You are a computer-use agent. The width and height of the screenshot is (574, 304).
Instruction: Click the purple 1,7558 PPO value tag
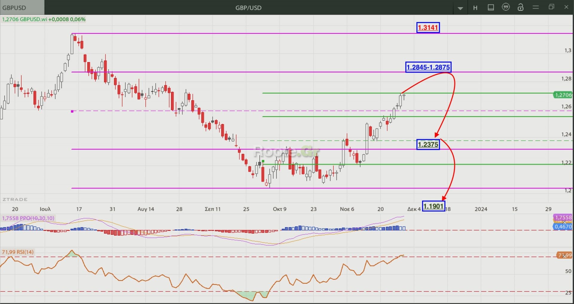point(563,217)
